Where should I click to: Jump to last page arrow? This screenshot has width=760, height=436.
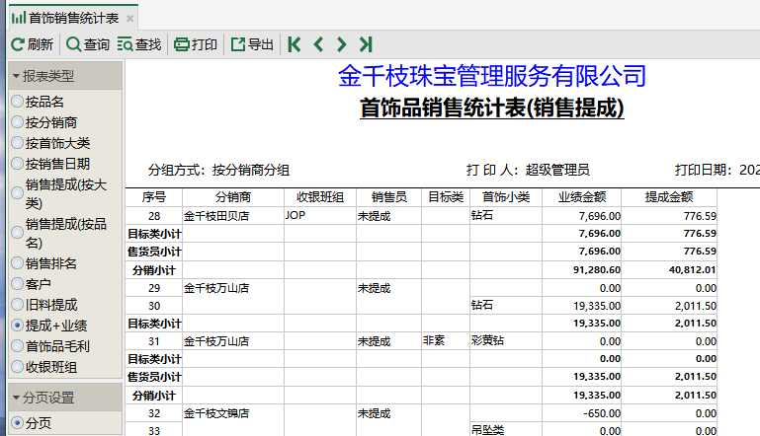(x=366, y=44)
